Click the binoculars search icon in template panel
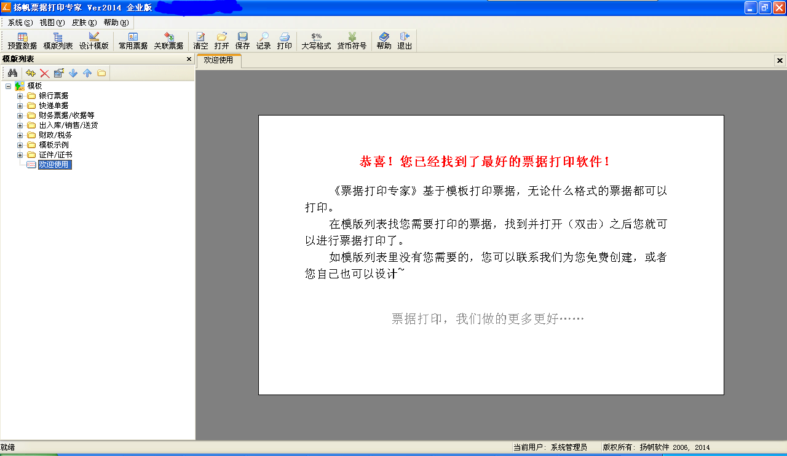Screen dimensions: 787x456 [12, 73]
